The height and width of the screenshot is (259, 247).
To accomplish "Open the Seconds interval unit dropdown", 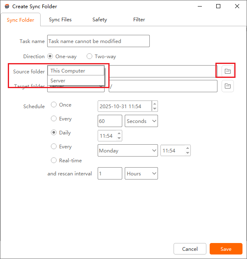I will coord(141,121).
